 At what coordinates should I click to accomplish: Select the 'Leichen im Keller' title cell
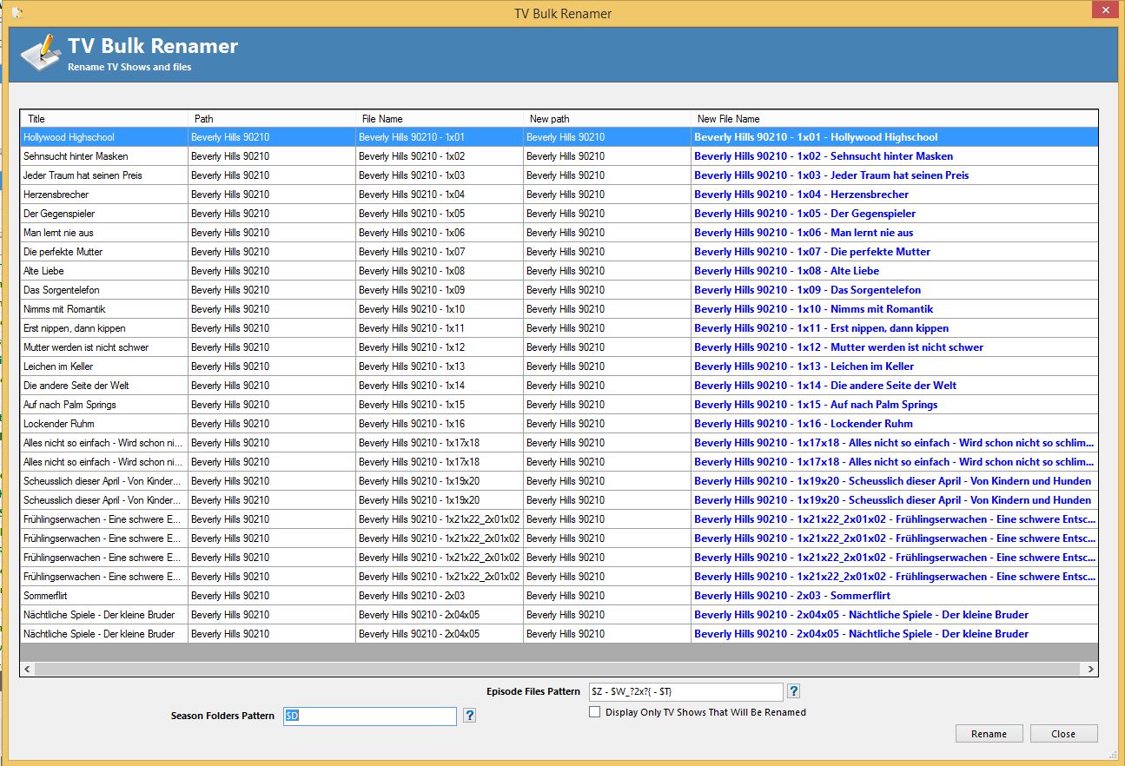tap(104, 366)
